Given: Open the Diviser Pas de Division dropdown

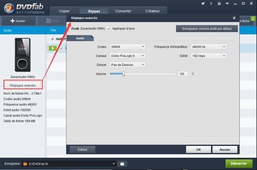Looking at the screenshot, I should point(128,65).
